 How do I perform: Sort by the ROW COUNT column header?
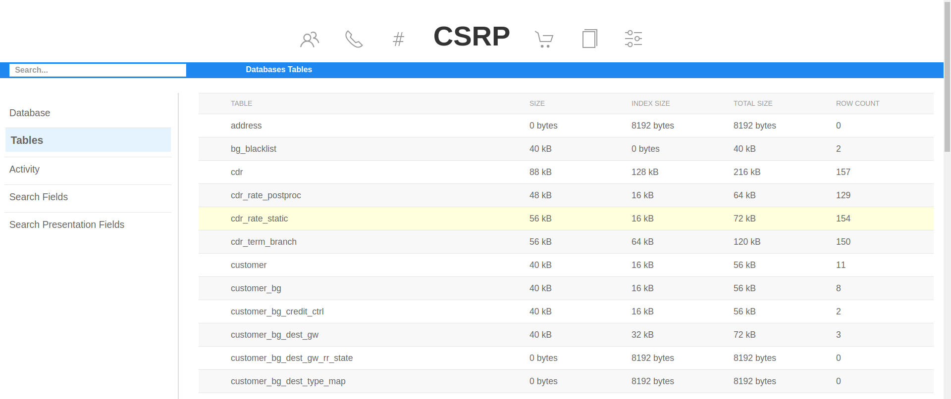[857, 103]
